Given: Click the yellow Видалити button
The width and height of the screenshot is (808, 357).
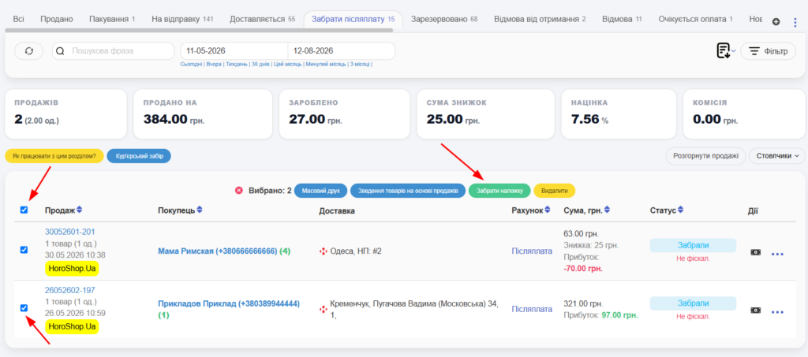Looking at the screenshot, I should click(555, 191).
